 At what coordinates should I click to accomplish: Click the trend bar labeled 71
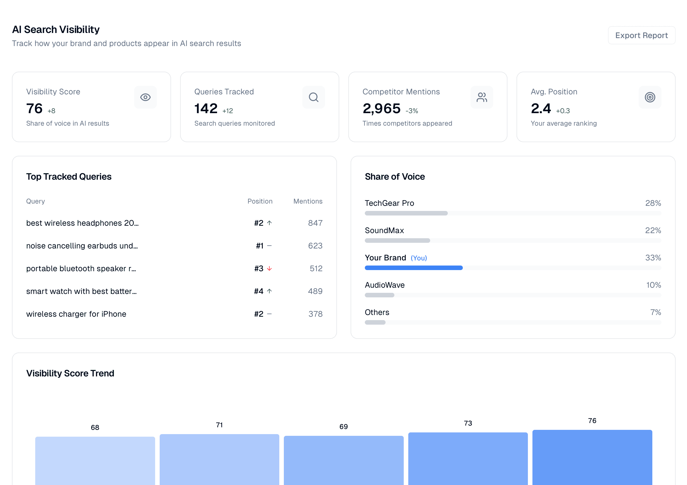219,459
